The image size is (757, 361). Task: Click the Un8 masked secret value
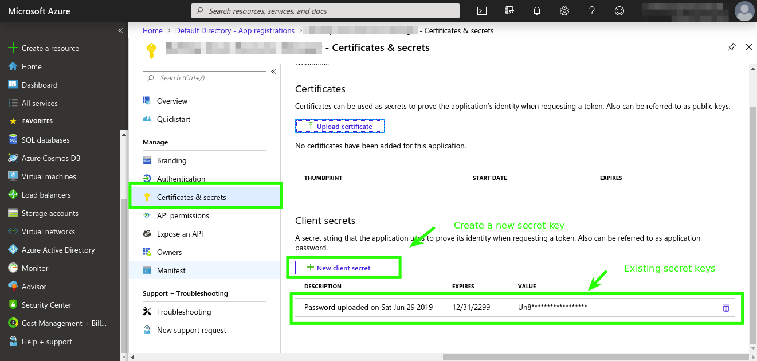(552, 308)
